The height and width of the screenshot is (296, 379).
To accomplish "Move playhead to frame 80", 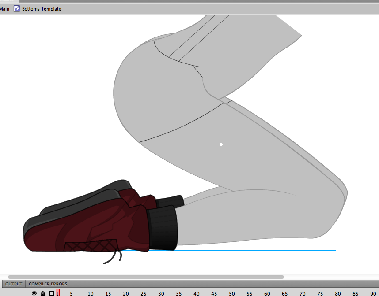I will pos(337,293).
